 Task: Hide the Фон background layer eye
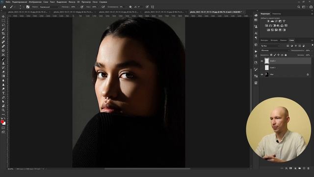pos(262,74)
